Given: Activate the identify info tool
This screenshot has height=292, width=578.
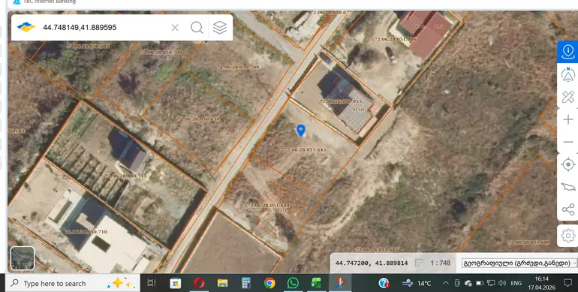Looking at the screenshot, I should [x=568, y=52].
